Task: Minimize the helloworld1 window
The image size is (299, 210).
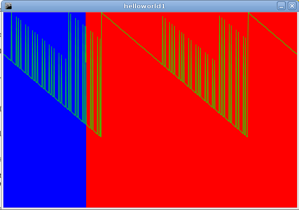Action: (x=281, y=6)
